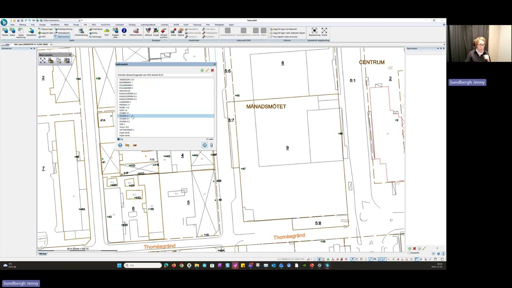Click the Ritning tab at bottom left
The image size is (512, 288).
click(42, 254)
